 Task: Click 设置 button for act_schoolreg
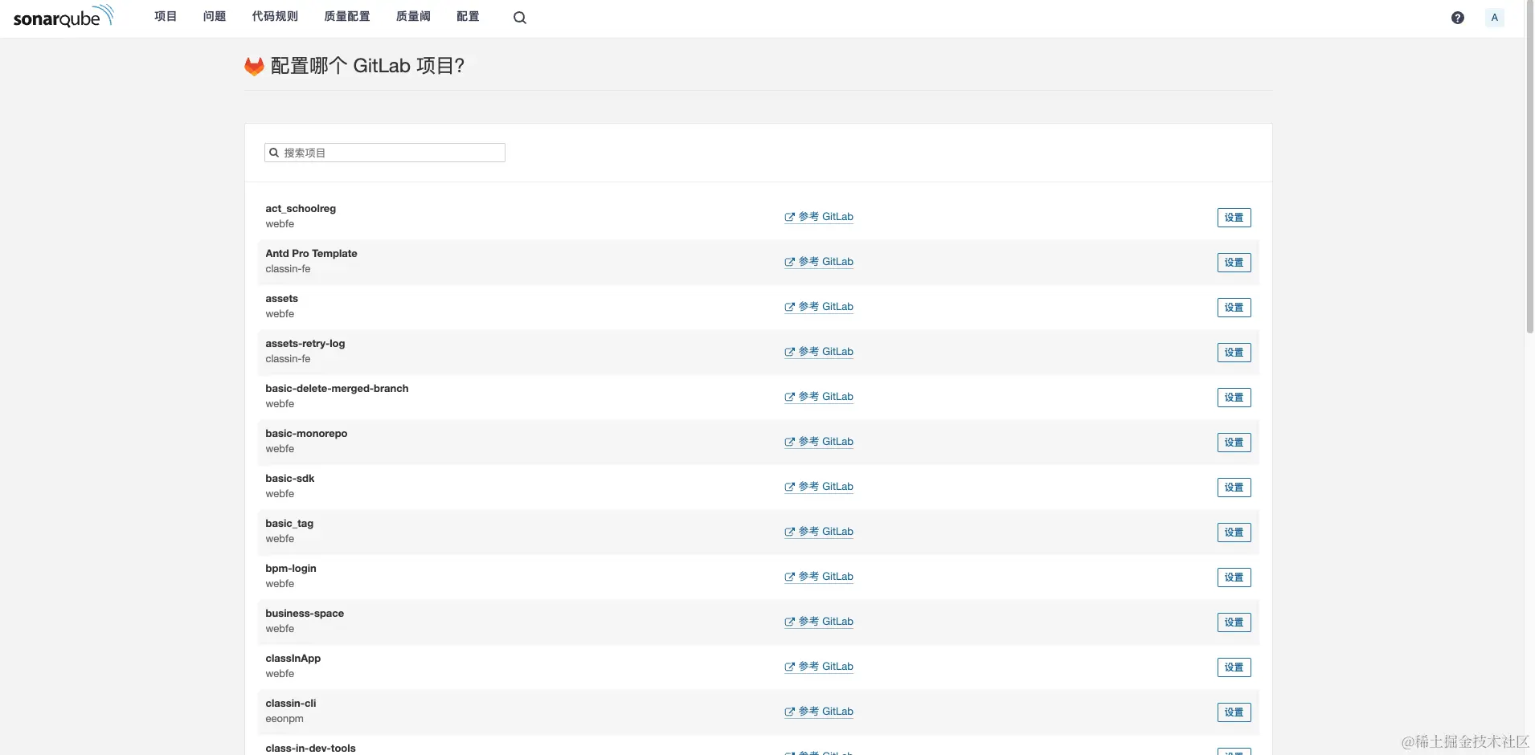tap(1234, 218)
